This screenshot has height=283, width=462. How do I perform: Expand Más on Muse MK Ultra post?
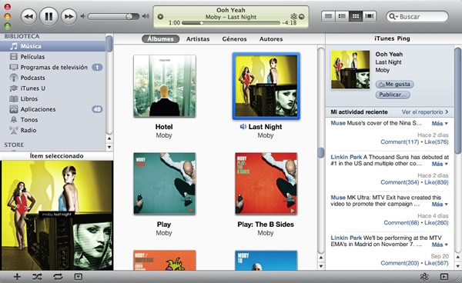pos(440,204)
